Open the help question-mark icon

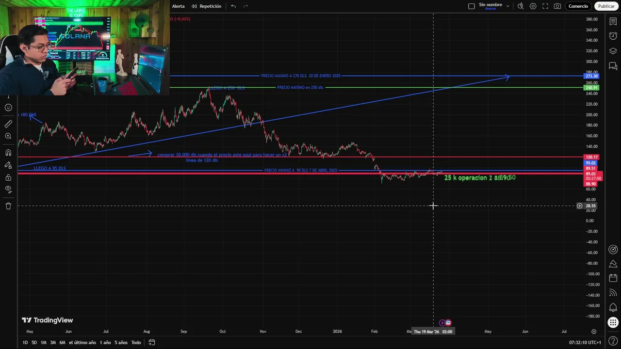613,342
